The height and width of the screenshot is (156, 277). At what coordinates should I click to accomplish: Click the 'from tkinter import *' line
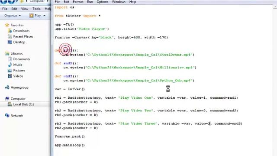point(77,16)
